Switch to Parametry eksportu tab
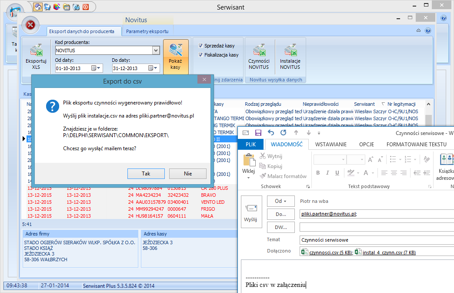The image size is (454, 293). (x=147, y=31)
